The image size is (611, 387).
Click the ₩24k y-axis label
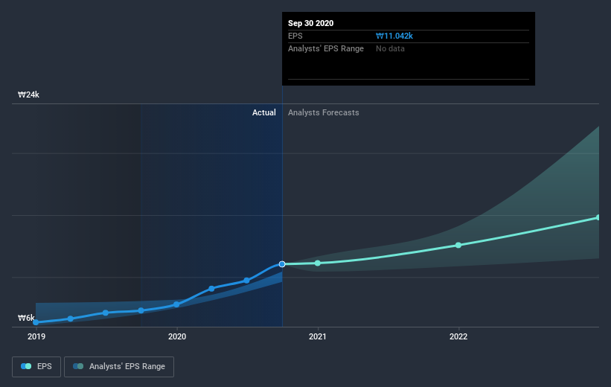point(28,95)
